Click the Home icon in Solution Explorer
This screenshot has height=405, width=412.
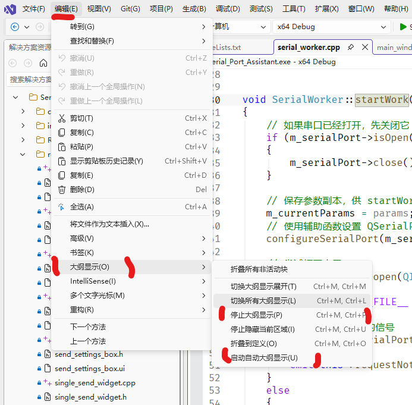click(43, 63)
